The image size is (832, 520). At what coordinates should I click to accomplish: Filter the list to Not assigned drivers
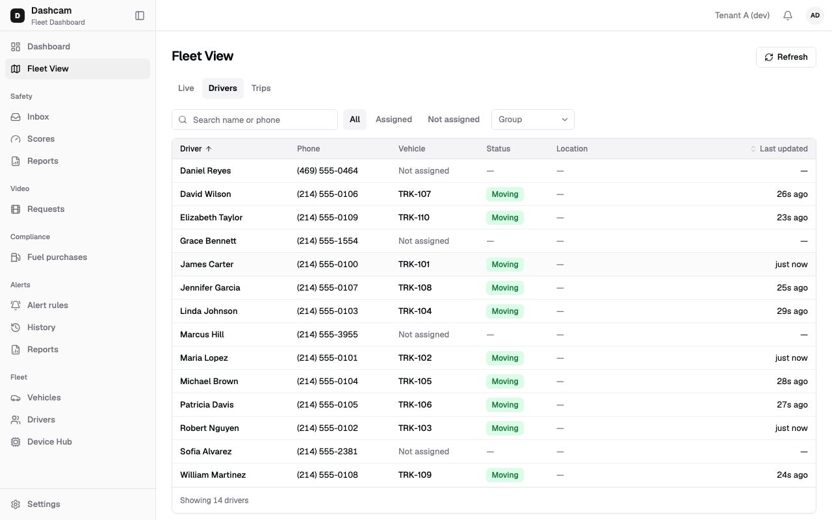click(454, 120)
